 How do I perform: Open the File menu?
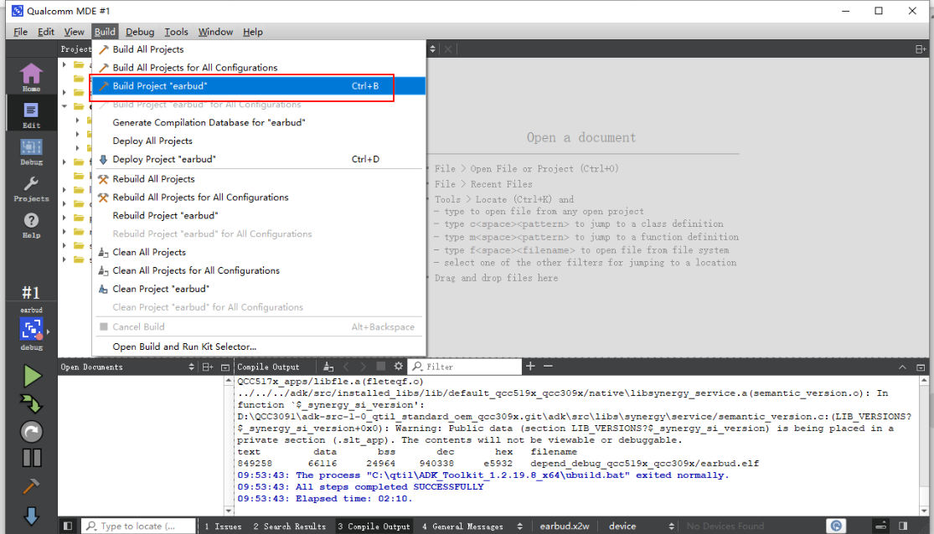tap(20, 32)
